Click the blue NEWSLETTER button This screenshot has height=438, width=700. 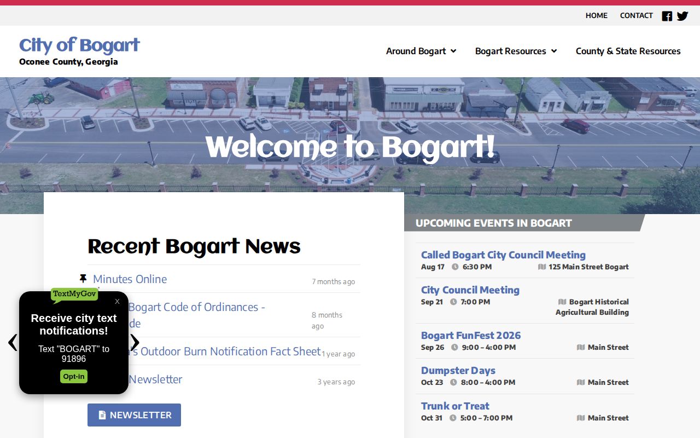(x=134, y=415)
